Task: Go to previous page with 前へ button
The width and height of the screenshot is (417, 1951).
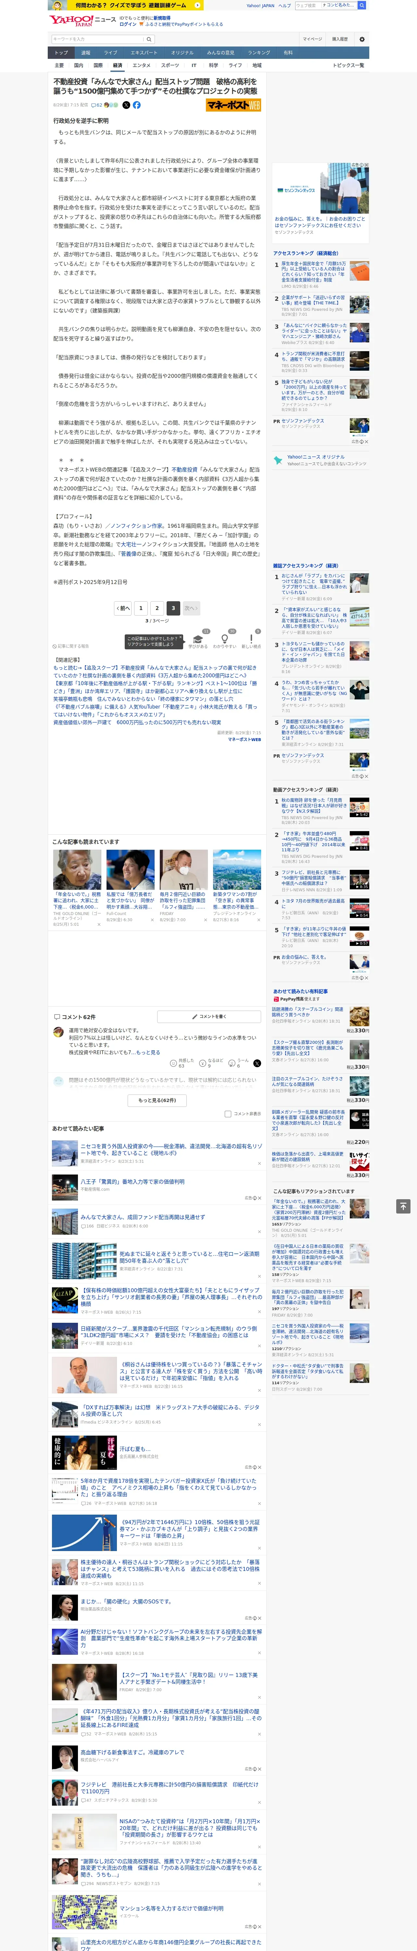Action: [x=123, y=607]
